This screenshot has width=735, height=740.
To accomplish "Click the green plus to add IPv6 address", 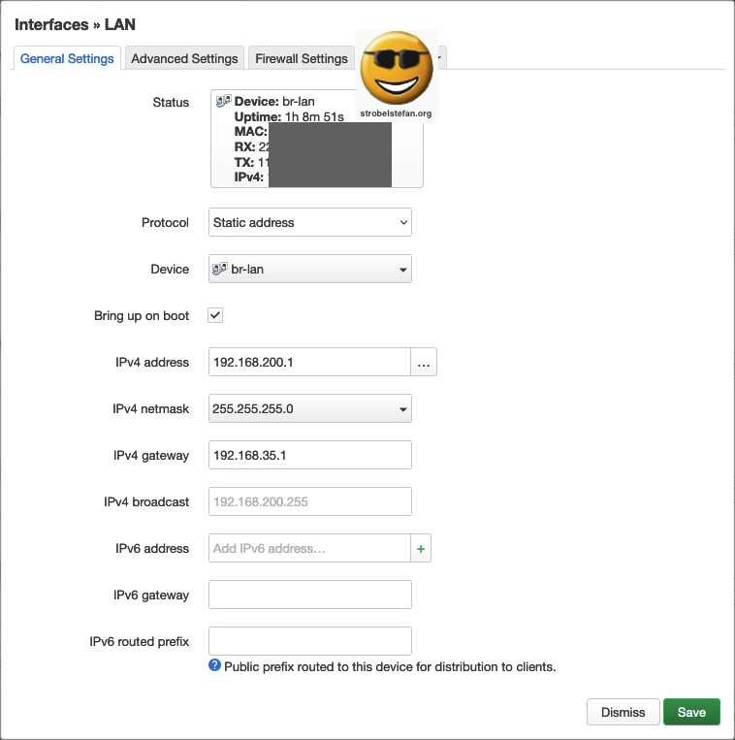I will pyautogui.click(x=421, y=548).
